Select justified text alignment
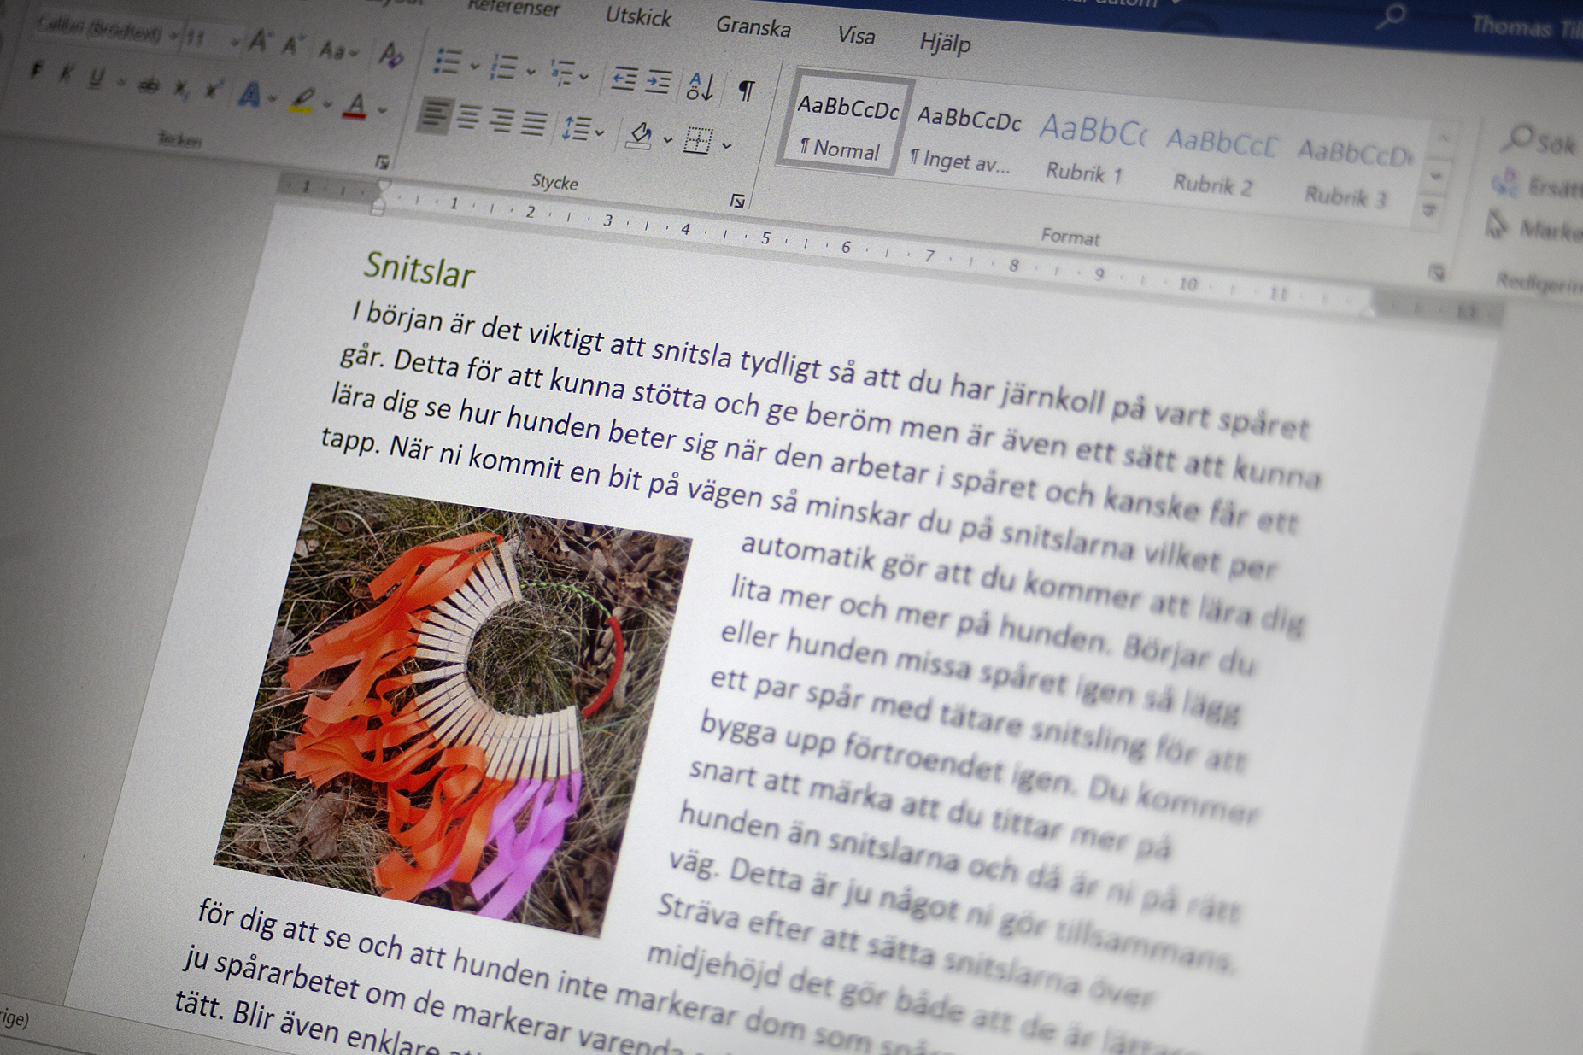Image resolution: width=1583 pixels, height=1055 pixels. (x=534, y=124)
